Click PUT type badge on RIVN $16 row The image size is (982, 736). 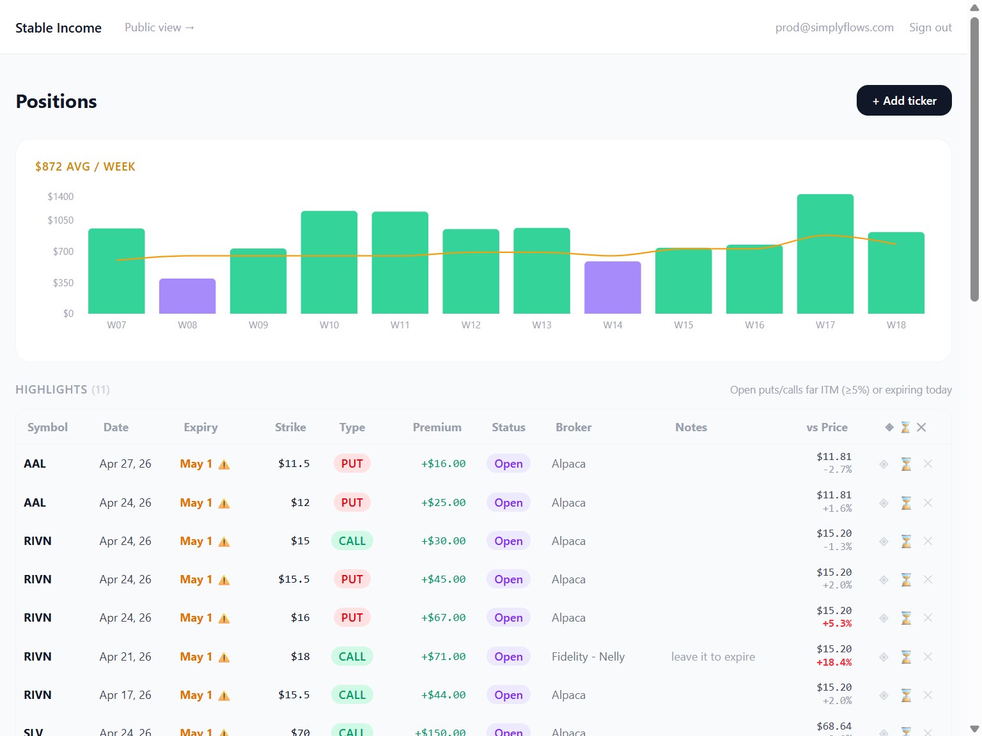[352, 618]
